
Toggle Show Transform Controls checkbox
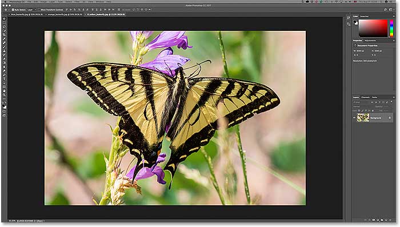tap(39, 10)
